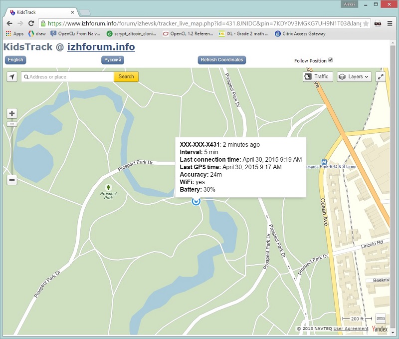
Task: Open the OpenCL: From Naiv... bookmark
Action: tap(75, 33)
